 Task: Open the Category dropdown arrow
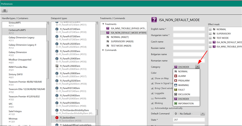(197, 67)
